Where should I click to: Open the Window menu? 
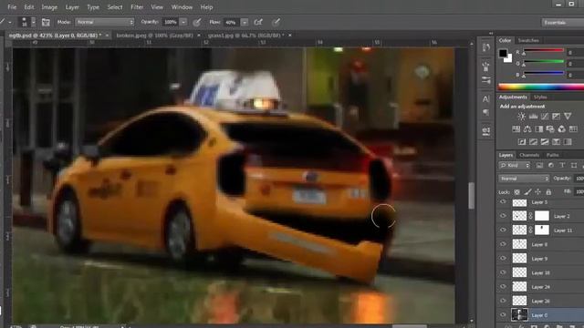[182, 7]
